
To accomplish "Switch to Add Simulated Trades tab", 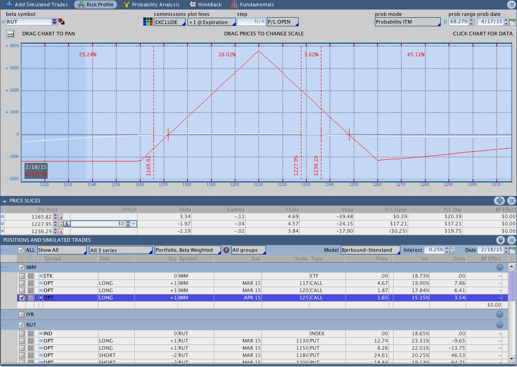I will pyautogui.click(x=37, y=5).
